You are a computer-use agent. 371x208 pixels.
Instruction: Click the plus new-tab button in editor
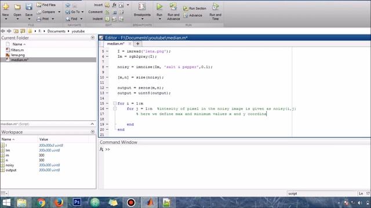click(x=137, y=44)
